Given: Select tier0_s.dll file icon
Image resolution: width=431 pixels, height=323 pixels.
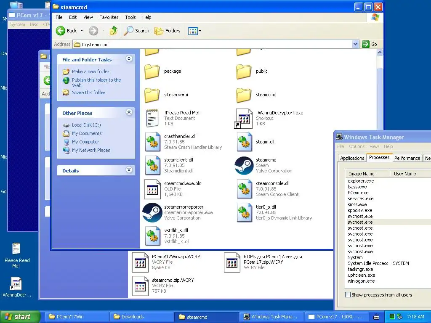Looking at the screenshot, I should pos(244,212).
